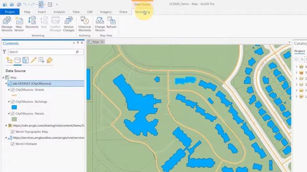This screenshot has height=172, width=307.
Task: Switch to the Share ribbon tab
Action: click(123, 12)
